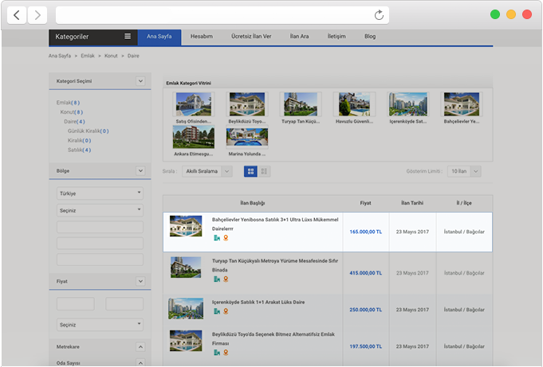Switch to grid view layout icon
Image resolution: width=543 pixels, height=367 pixels.
pyautogui.click(x=250, y=171)
